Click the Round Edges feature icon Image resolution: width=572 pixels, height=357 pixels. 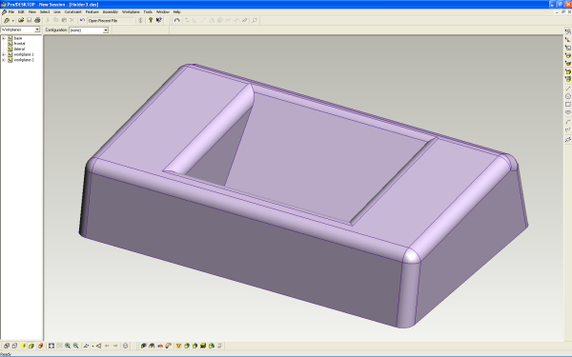click(x=187, y=346)
